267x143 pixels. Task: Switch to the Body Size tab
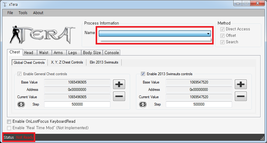92,52
